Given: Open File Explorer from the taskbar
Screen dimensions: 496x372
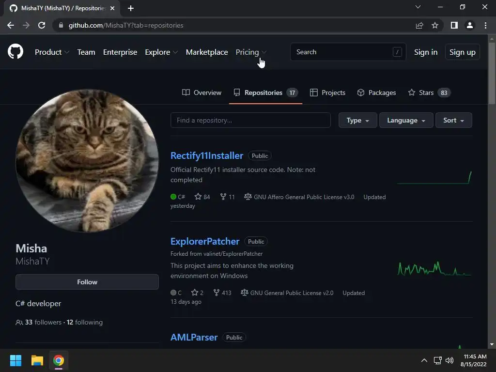Looking at the screenshot, I should pos(37,360).
